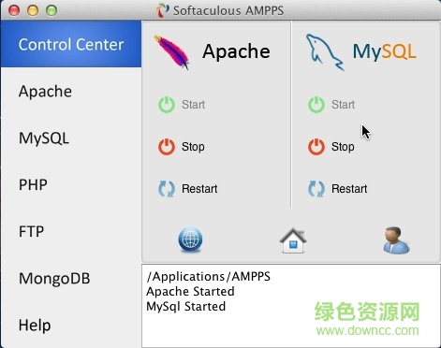
Task: Click the Softaculous AMPPS title bar icon
Action: [163, 10]
